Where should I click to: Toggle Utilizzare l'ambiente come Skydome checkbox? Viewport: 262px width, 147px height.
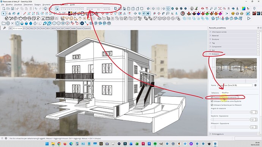point(212,101)
